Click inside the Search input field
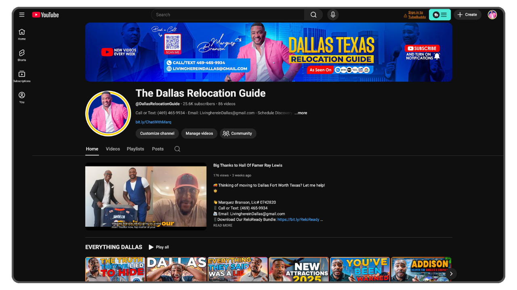The width and height of the screenshot is (517, 290). [x=227, y=15]
